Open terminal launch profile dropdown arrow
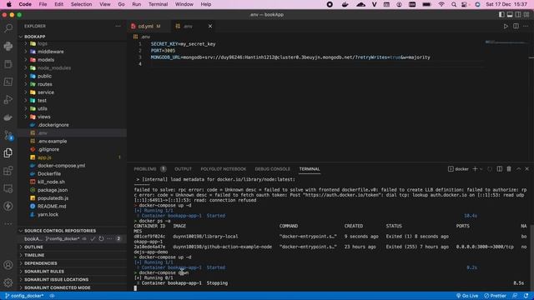Viewport: 534px width, 300px height. 481,169
